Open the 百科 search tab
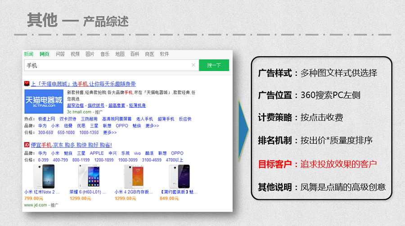 (135, 54)
